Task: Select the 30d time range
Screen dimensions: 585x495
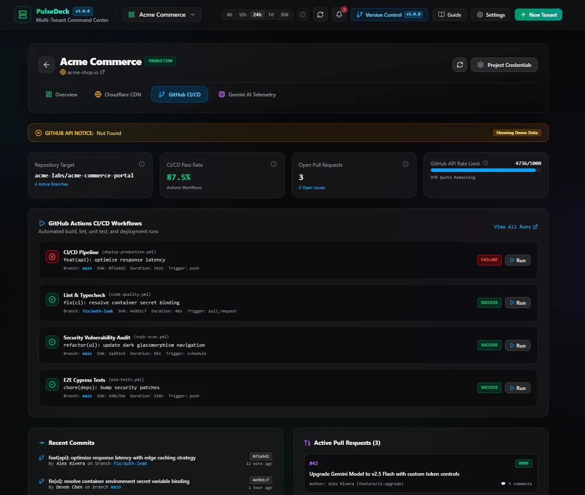Action: click(284, 15)
